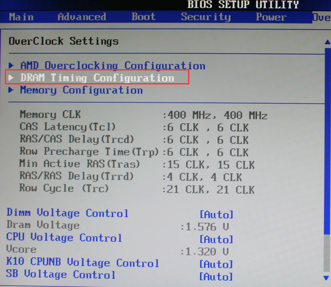Select CPU Voltage Control setting
331x287 pixels.
64,238
